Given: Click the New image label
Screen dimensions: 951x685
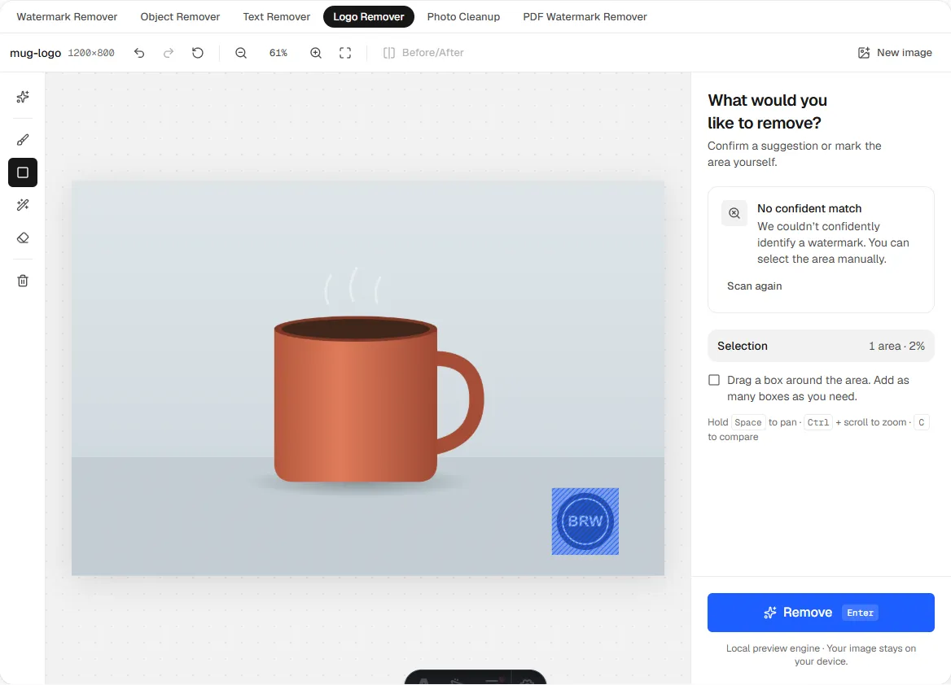Looking at the screenshot, I should pos(905,53).
